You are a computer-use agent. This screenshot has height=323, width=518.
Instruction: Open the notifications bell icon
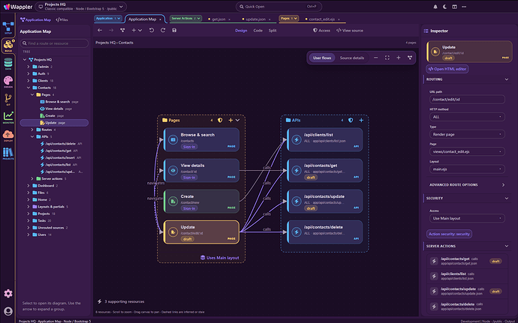tap(435, 7)
